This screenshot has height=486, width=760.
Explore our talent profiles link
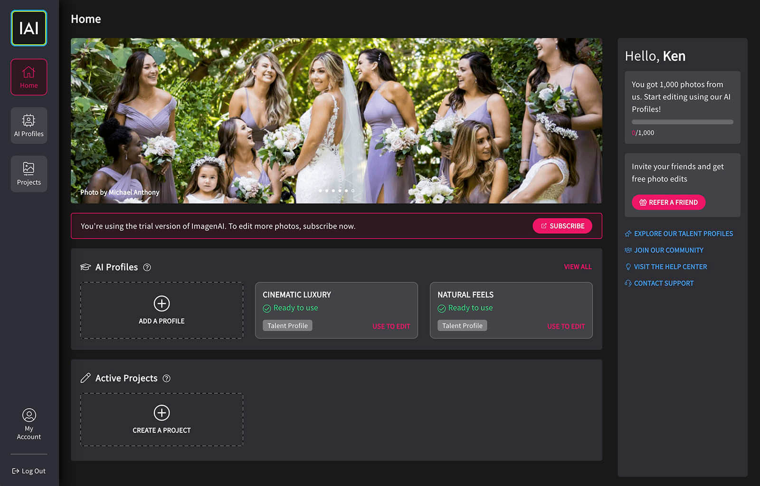[683, 234]
